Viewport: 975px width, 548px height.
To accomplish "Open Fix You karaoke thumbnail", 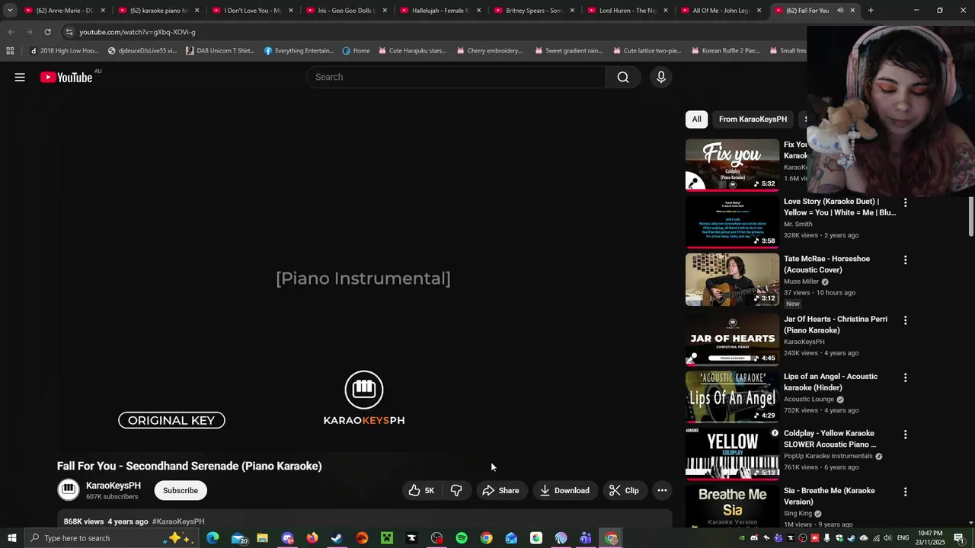I will (732, 164).
